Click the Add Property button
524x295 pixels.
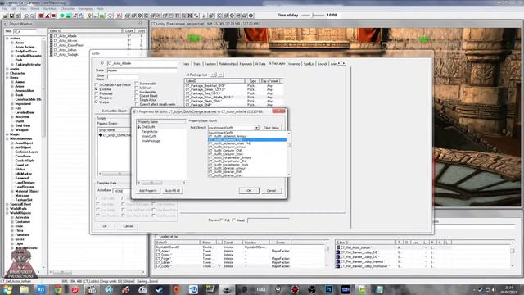coord(148,191)
